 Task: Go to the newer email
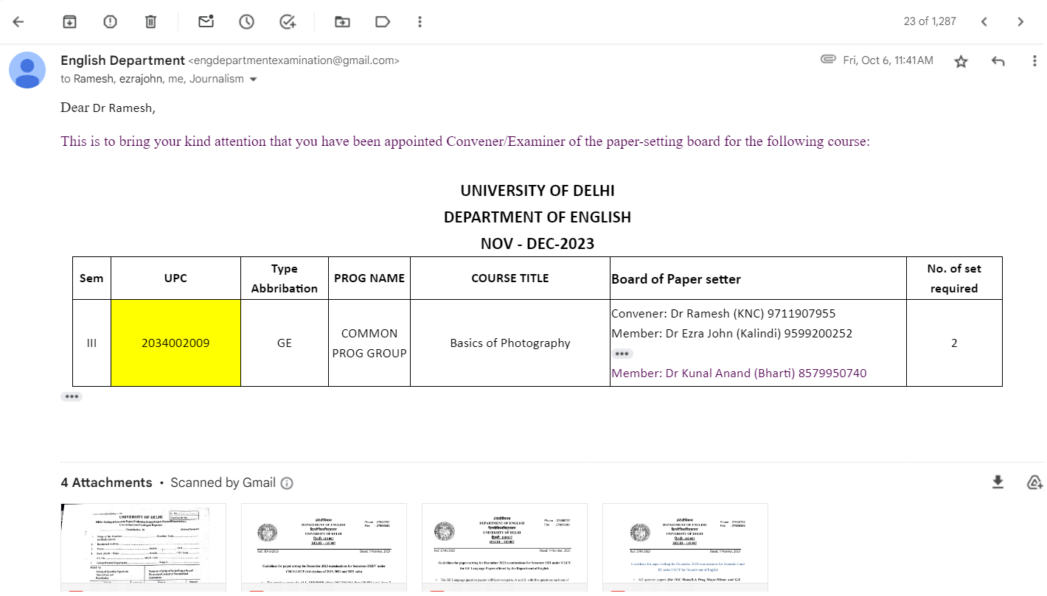coord(984,21)
